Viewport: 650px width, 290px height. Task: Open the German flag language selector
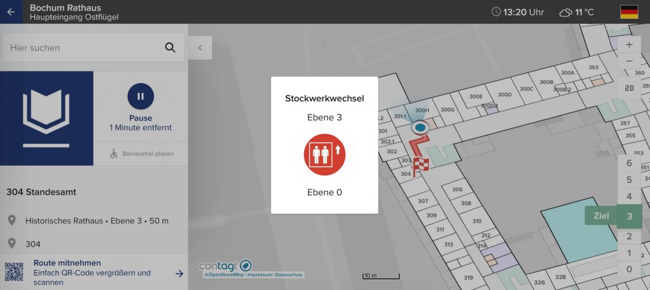629,12
